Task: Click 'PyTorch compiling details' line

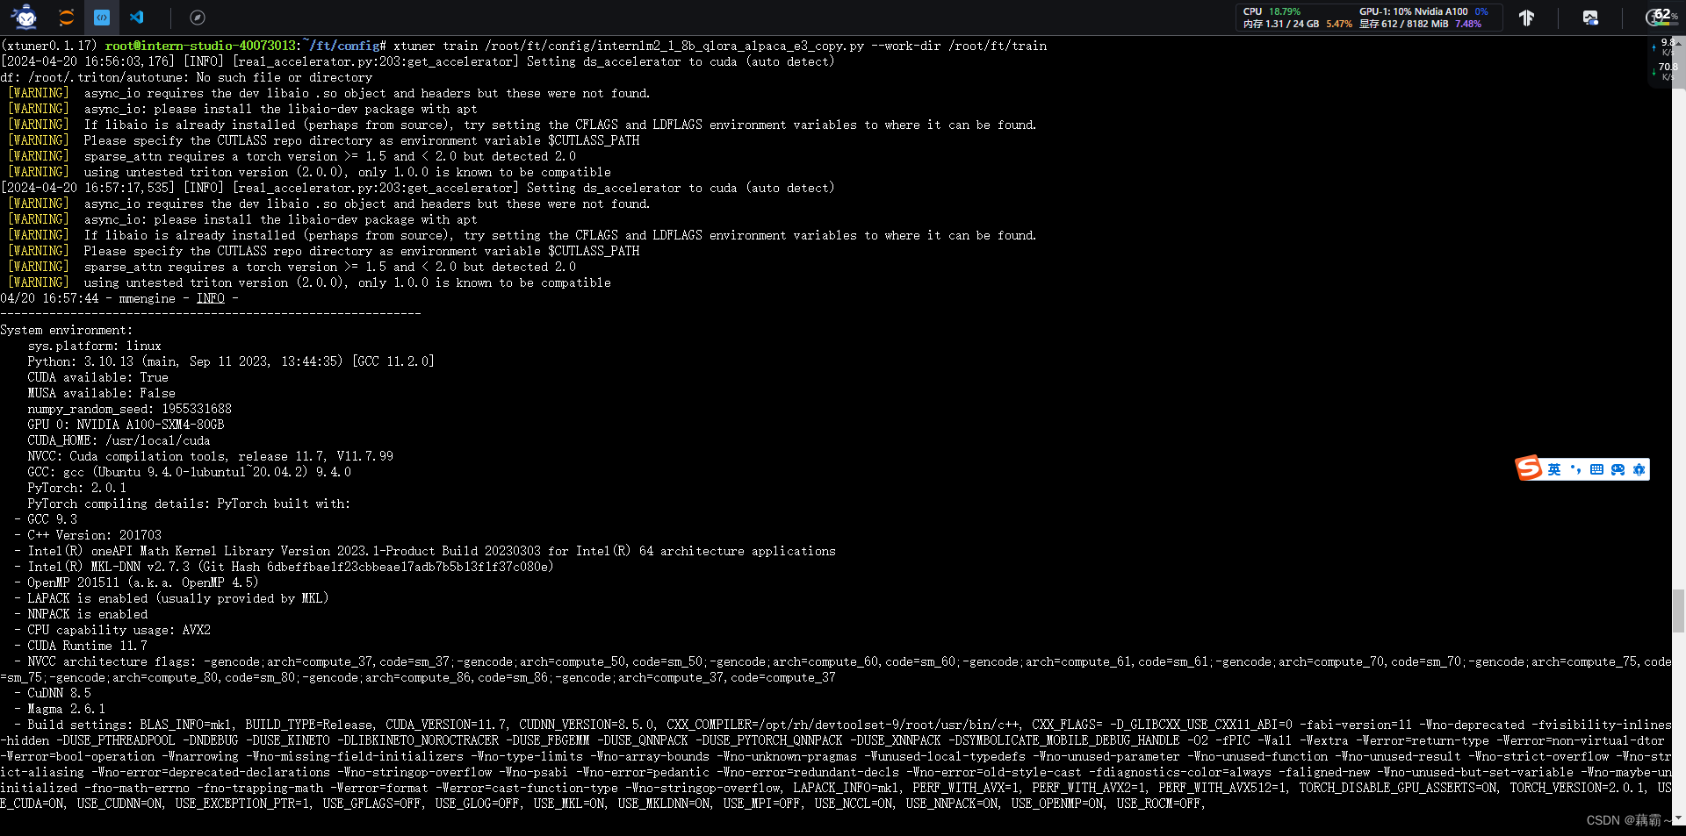Action: click(x=189, y=504)
